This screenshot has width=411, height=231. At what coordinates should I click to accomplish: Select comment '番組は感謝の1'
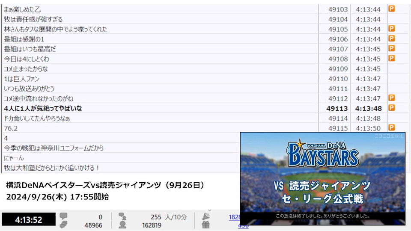pos(24,39)
